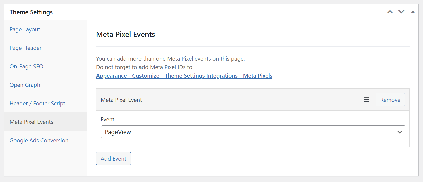Select the Meta Pixel Events tab
The image size is (423, 182).
[31, 122]
